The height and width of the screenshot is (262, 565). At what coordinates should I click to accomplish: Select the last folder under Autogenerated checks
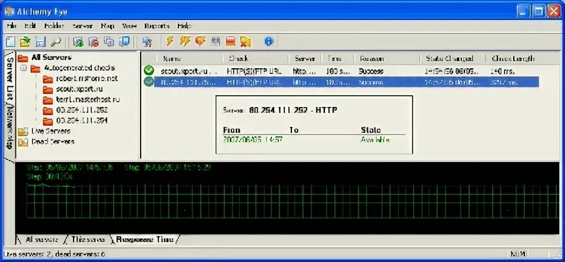82,120
